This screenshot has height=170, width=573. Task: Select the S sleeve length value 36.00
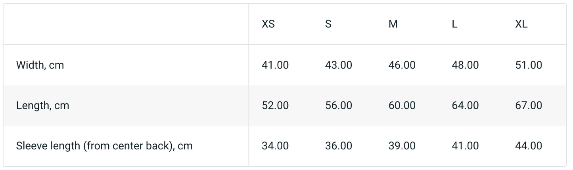(338, 146)
